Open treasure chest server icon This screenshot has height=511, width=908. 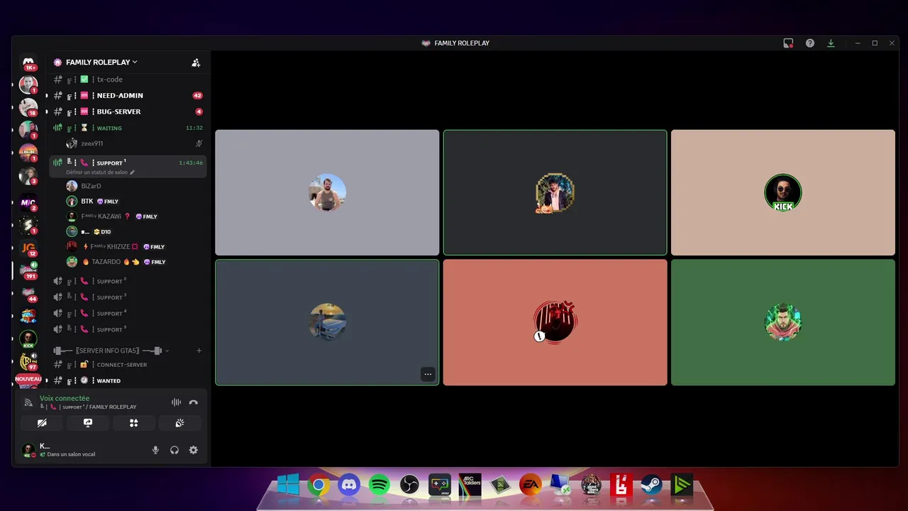coord(28,316)
